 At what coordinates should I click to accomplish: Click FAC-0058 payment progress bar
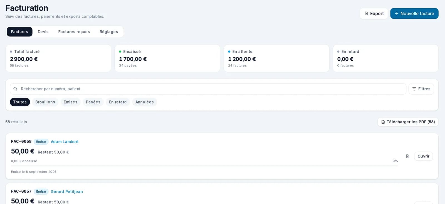click(204, 165)
